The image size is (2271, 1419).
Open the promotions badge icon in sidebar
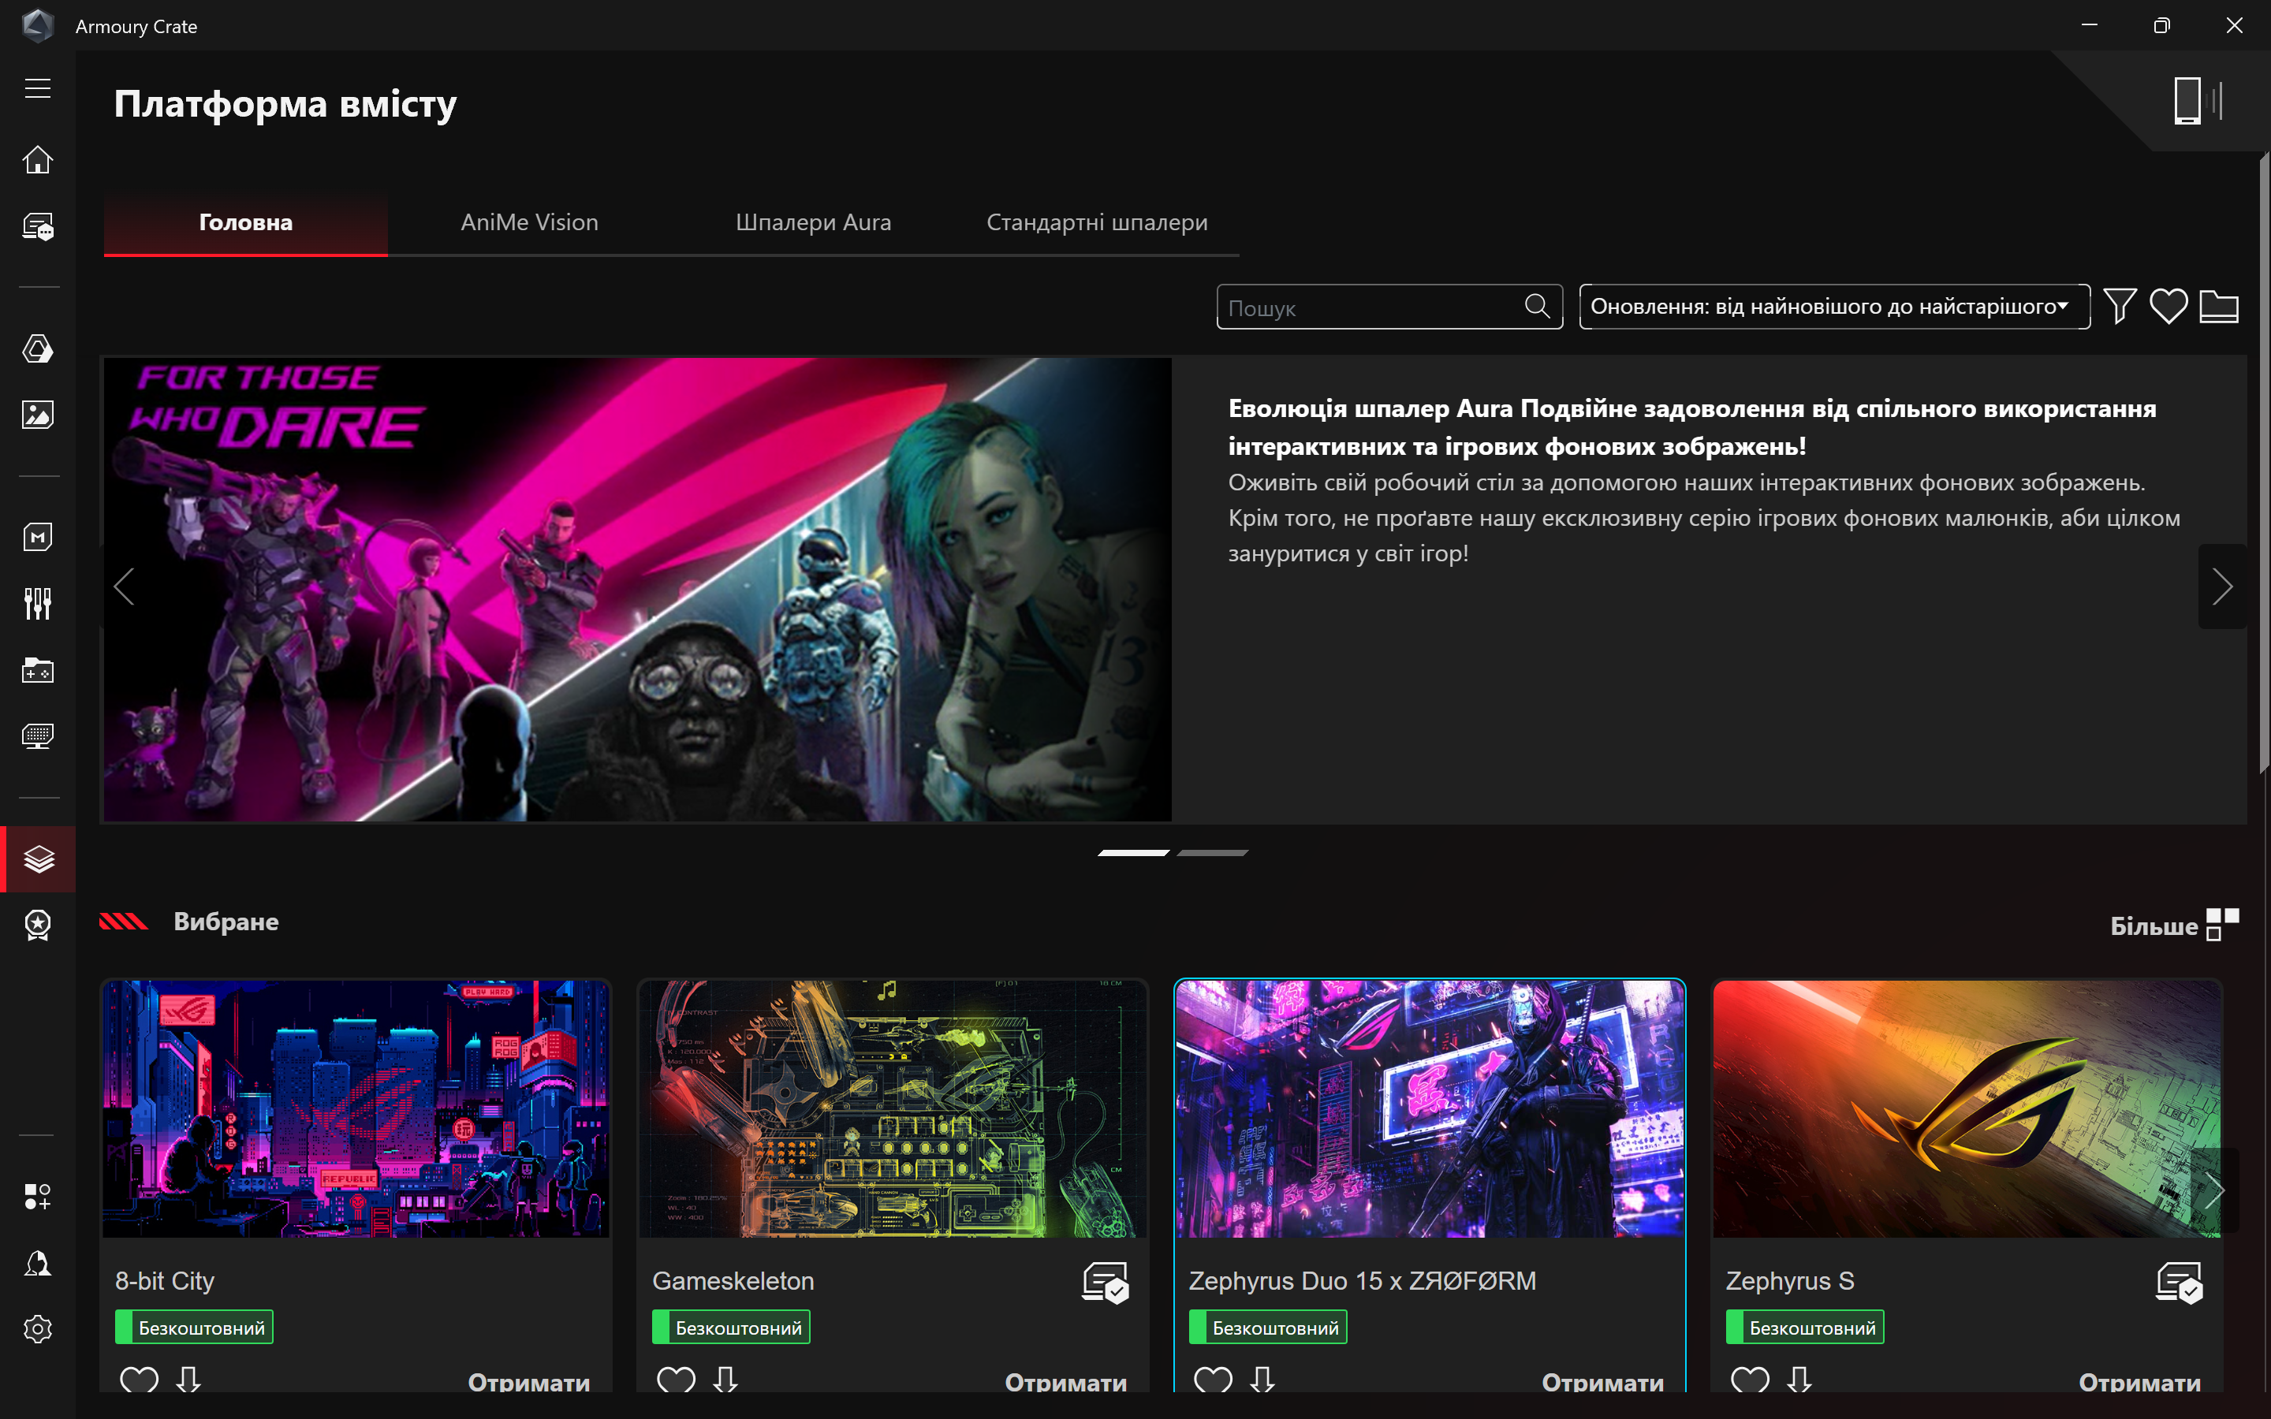[38, 926]
